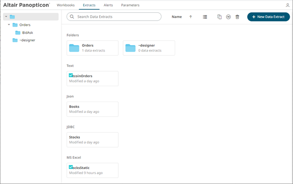Image resolution: width=293 pixels, height=184 pixels.
Task: Collapse the root folder tree node
Action: (x=6, y=16)
